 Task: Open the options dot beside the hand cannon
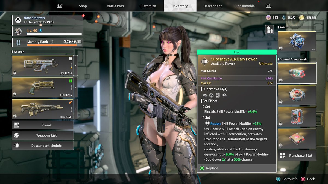pyautogui.click(x=76, y=87)
